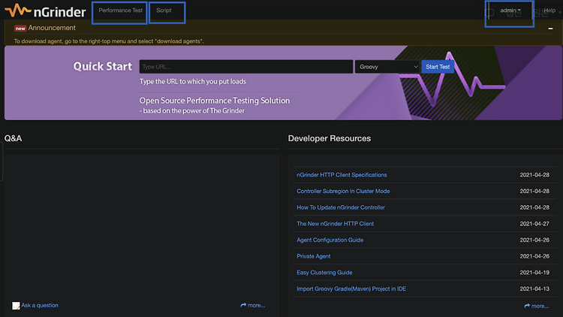This screenshot has width=563, height=317.
Task: Click the red new badge next to Announcement
Action: [x=20, y=29]
